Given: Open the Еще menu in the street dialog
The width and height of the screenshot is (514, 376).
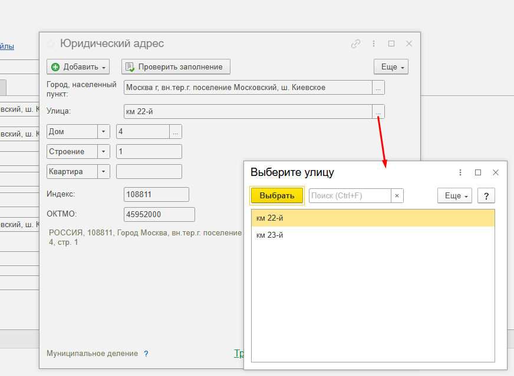Looking at the screenshot, I should click(454, 196).
